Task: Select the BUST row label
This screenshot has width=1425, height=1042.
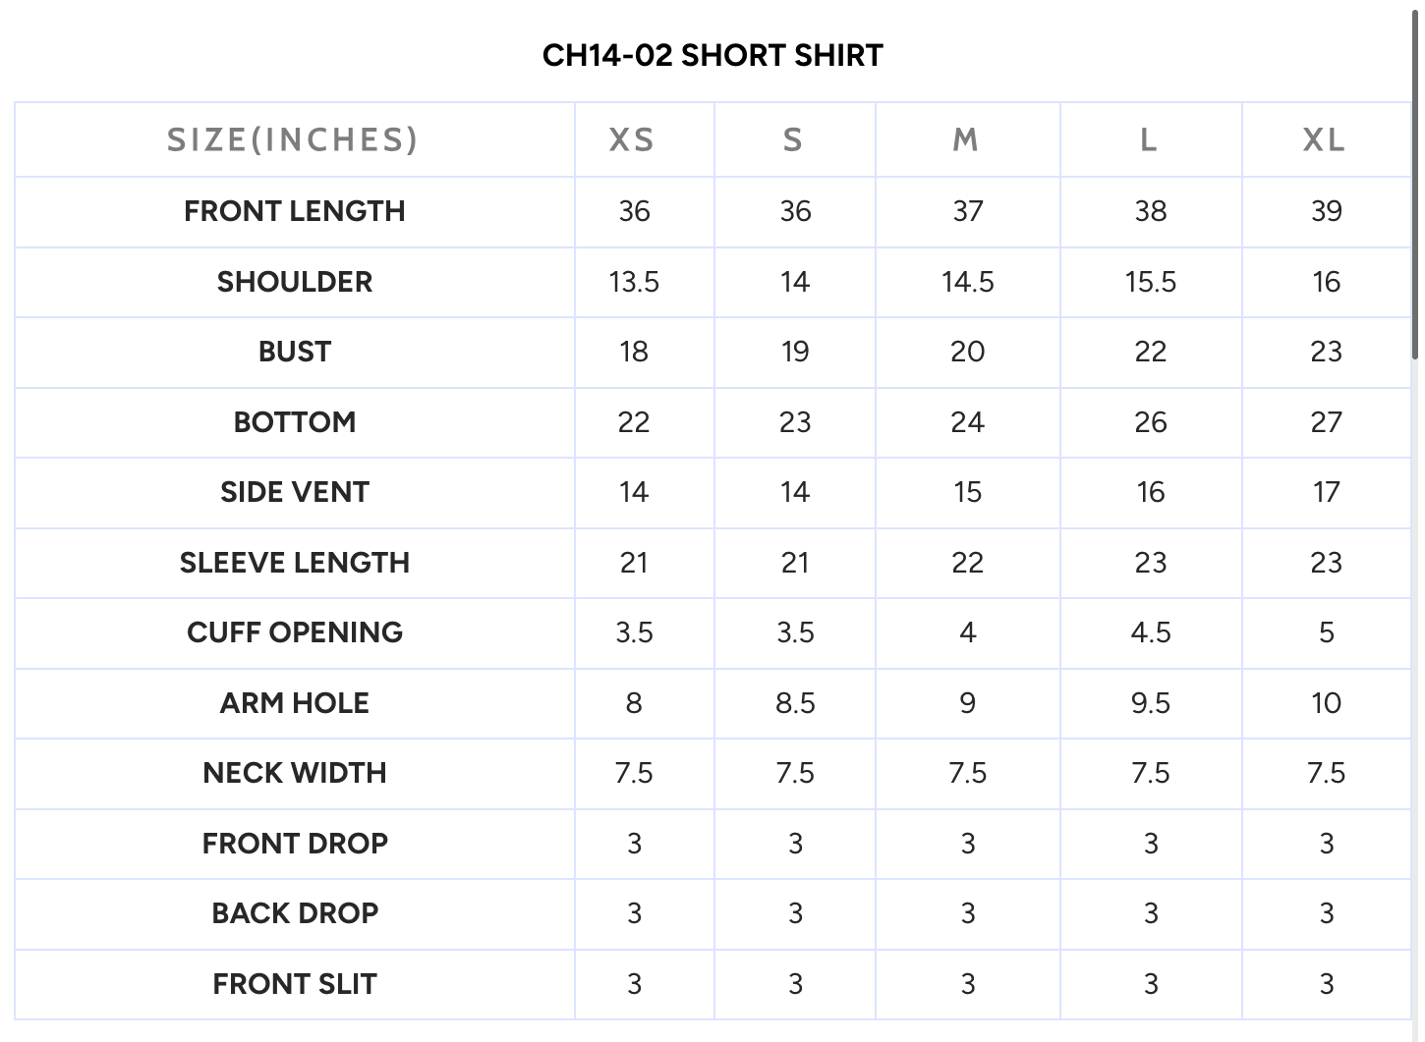Action: (x=294, y=352)
